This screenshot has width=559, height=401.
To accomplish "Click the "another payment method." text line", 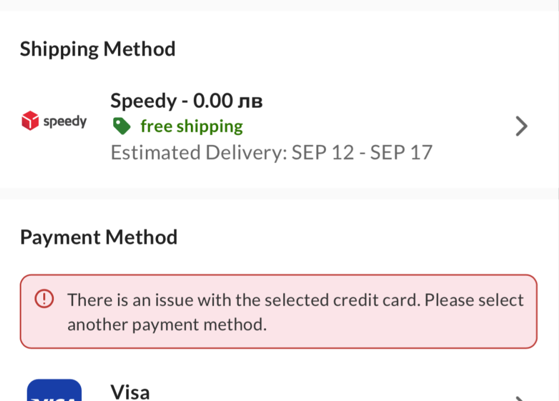I will coord(167,325).
